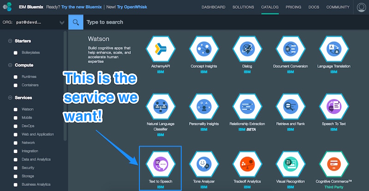Check the Boilerplates filter
Viewport: 369px width, 191px height.
click(16, 53)
